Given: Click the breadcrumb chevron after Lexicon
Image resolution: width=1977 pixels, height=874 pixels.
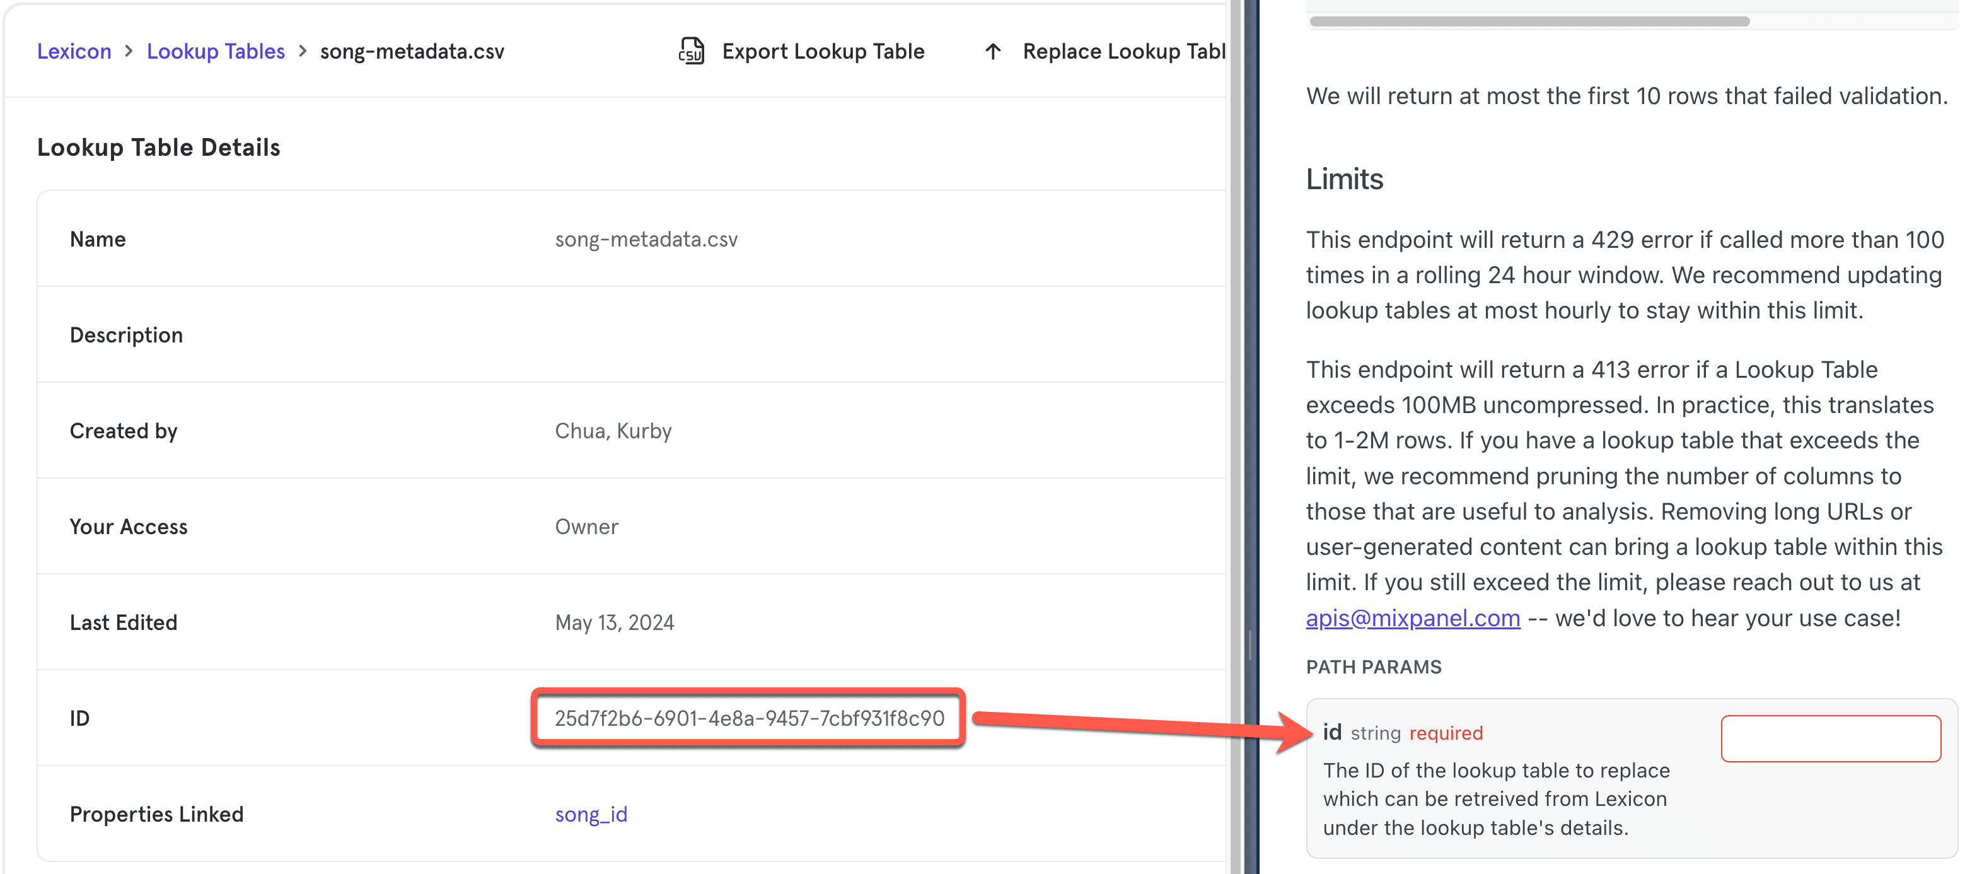Looking at the screenshot, I should (x=129, y=50).
